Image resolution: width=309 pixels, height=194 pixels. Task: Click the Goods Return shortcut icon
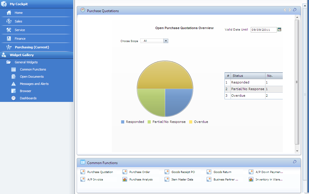click(209, 172)
